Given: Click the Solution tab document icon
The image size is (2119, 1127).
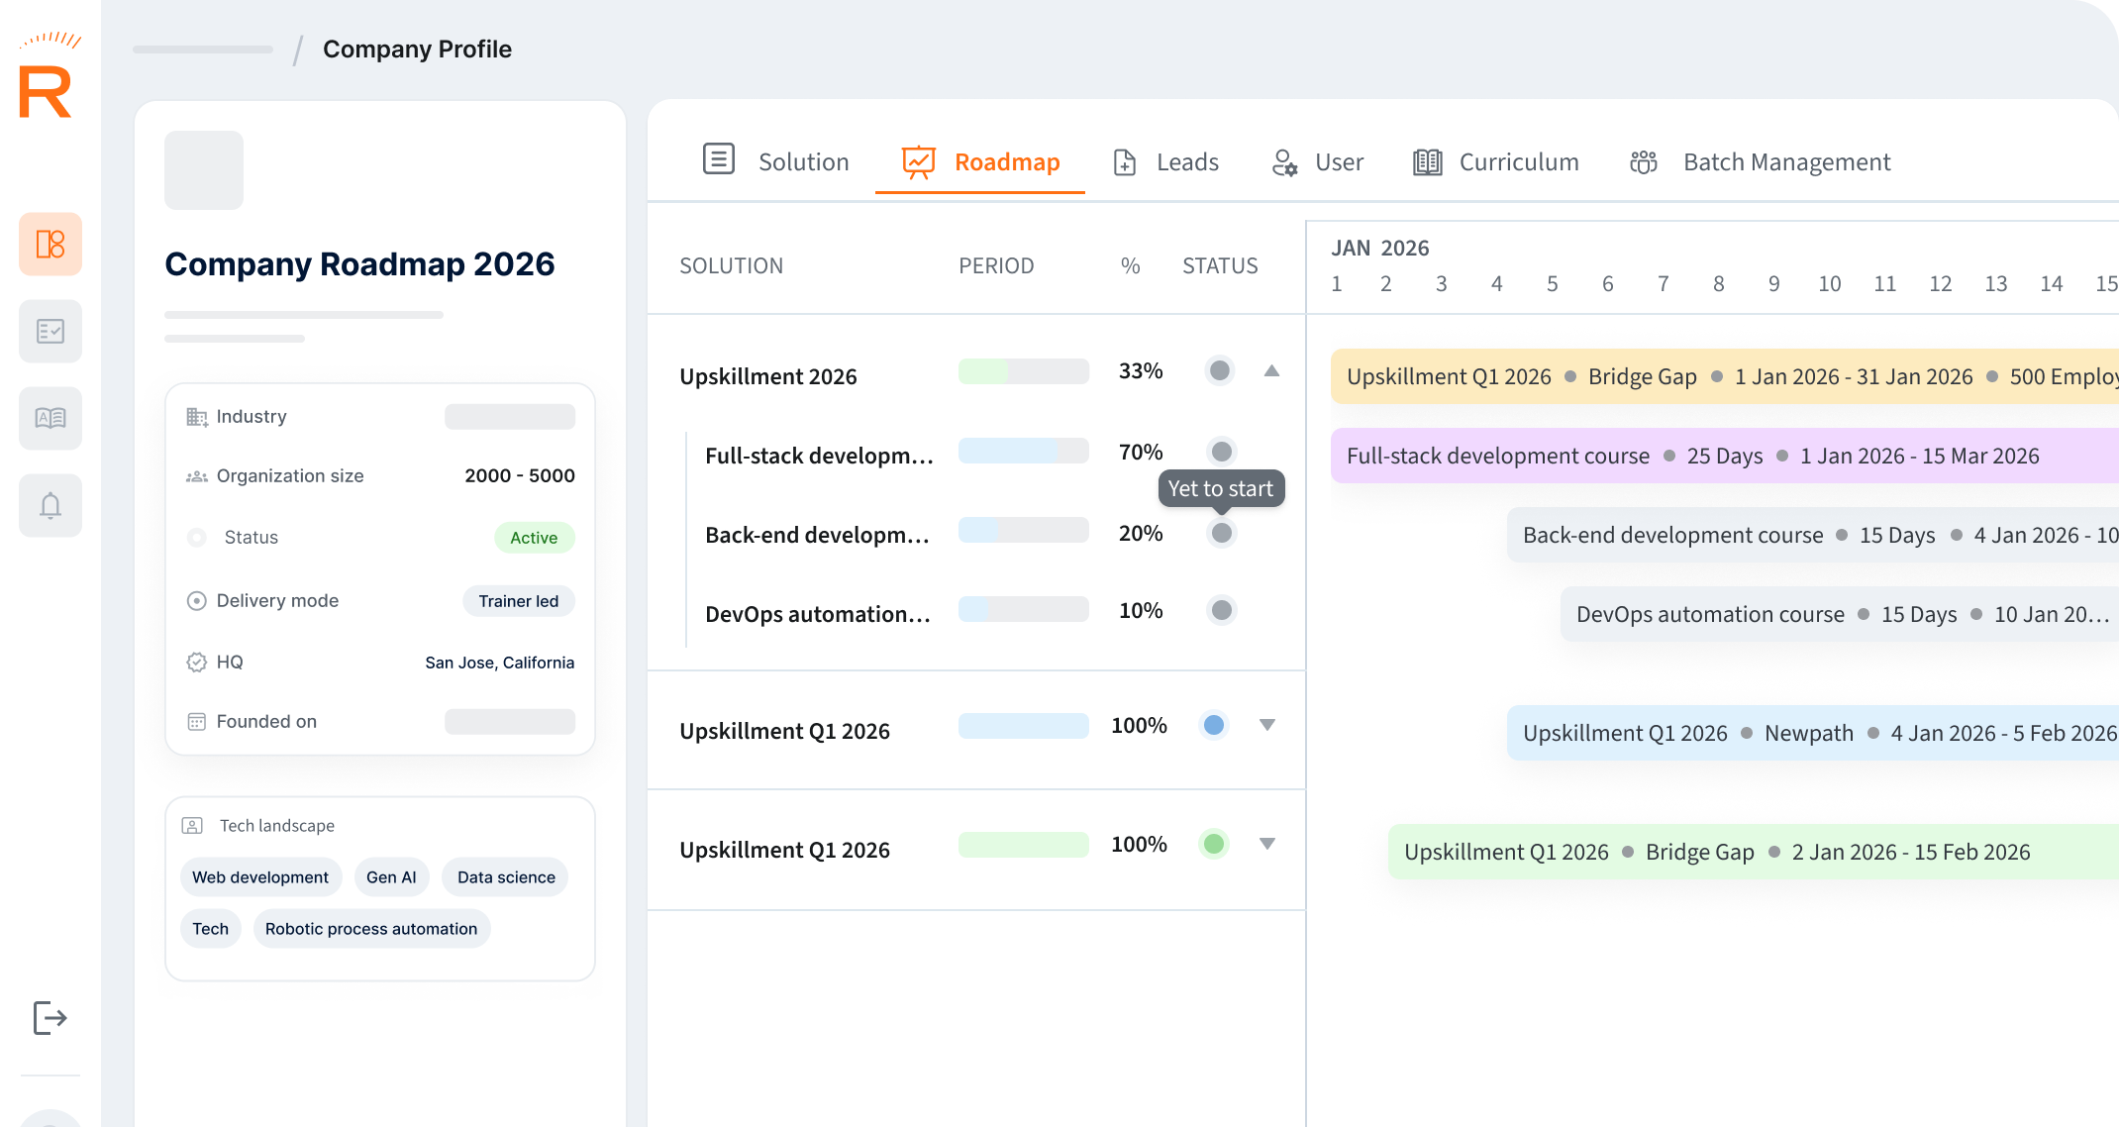Looking at the screenshot, I should [719, 159].
